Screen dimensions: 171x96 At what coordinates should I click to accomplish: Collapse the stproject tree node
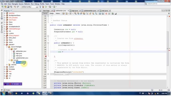tap(5, 45)
